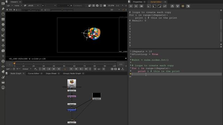Open the Channel nodes stacked-lines icon
Viewport: 223px width, 125px height.
3,19
